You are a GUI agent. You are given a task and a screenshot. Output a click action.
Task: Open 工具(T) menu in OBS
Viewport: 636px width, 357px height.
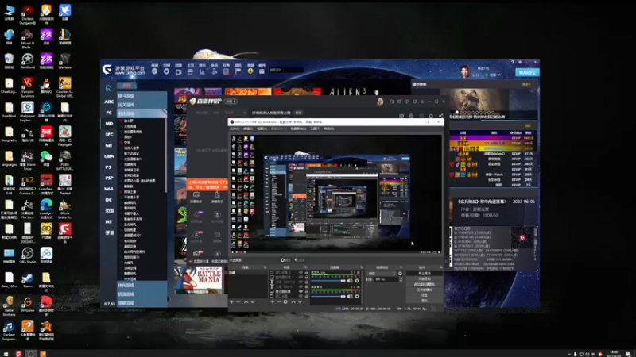(x=315, y=129)
